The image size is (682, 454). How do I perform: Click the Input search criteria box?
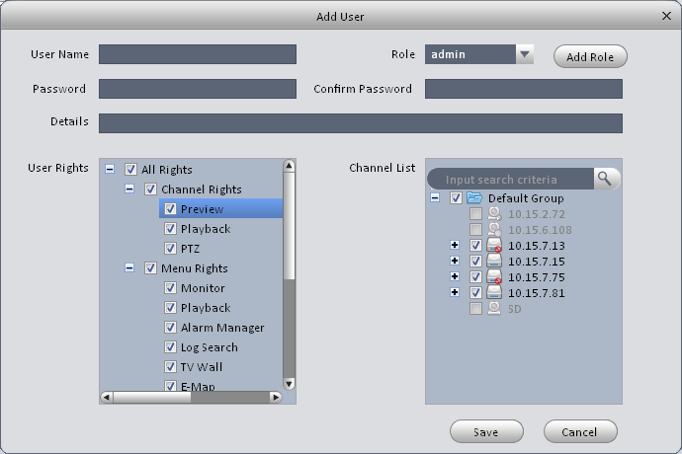pos(511,179)
